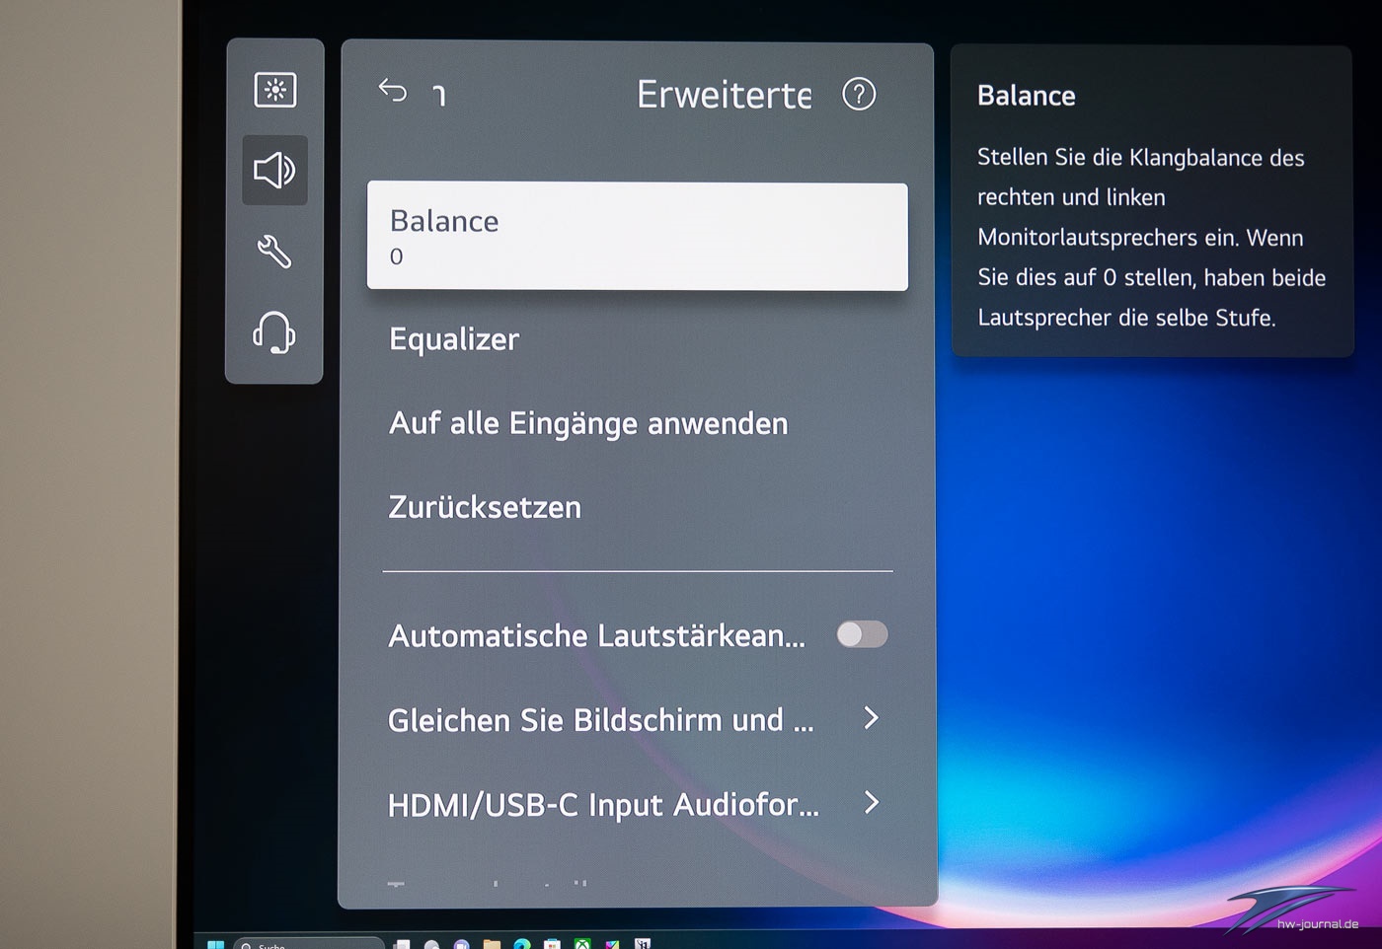Select Zurücksetzen to reset sound
This screenshot has width=1382, height=949.
click(485, 507)
